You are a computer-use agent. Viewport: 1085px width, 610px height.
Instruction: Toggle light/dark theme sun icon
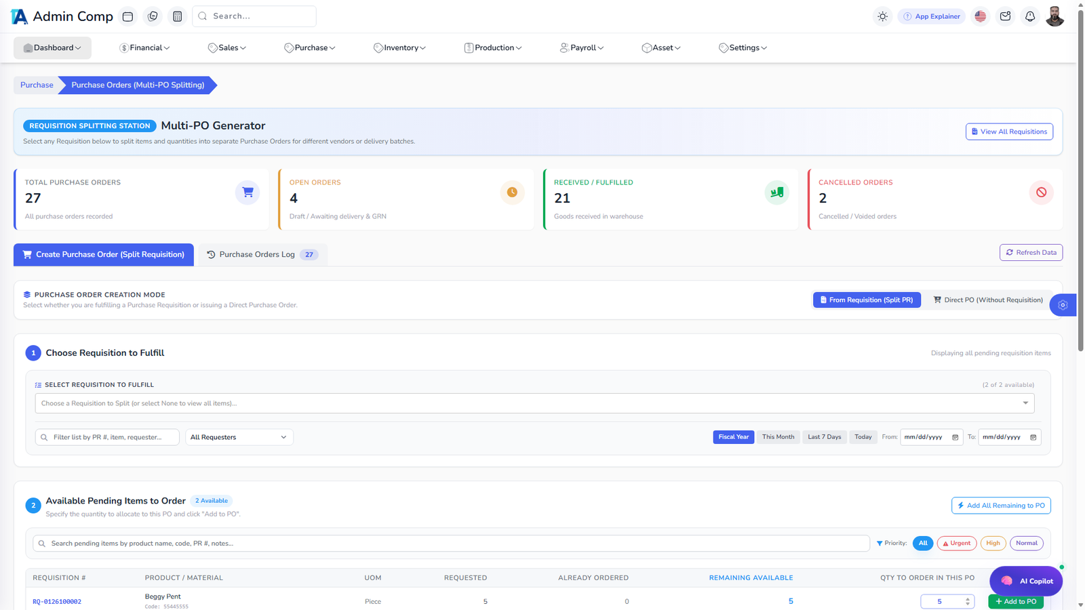click(x=882, y=16)
